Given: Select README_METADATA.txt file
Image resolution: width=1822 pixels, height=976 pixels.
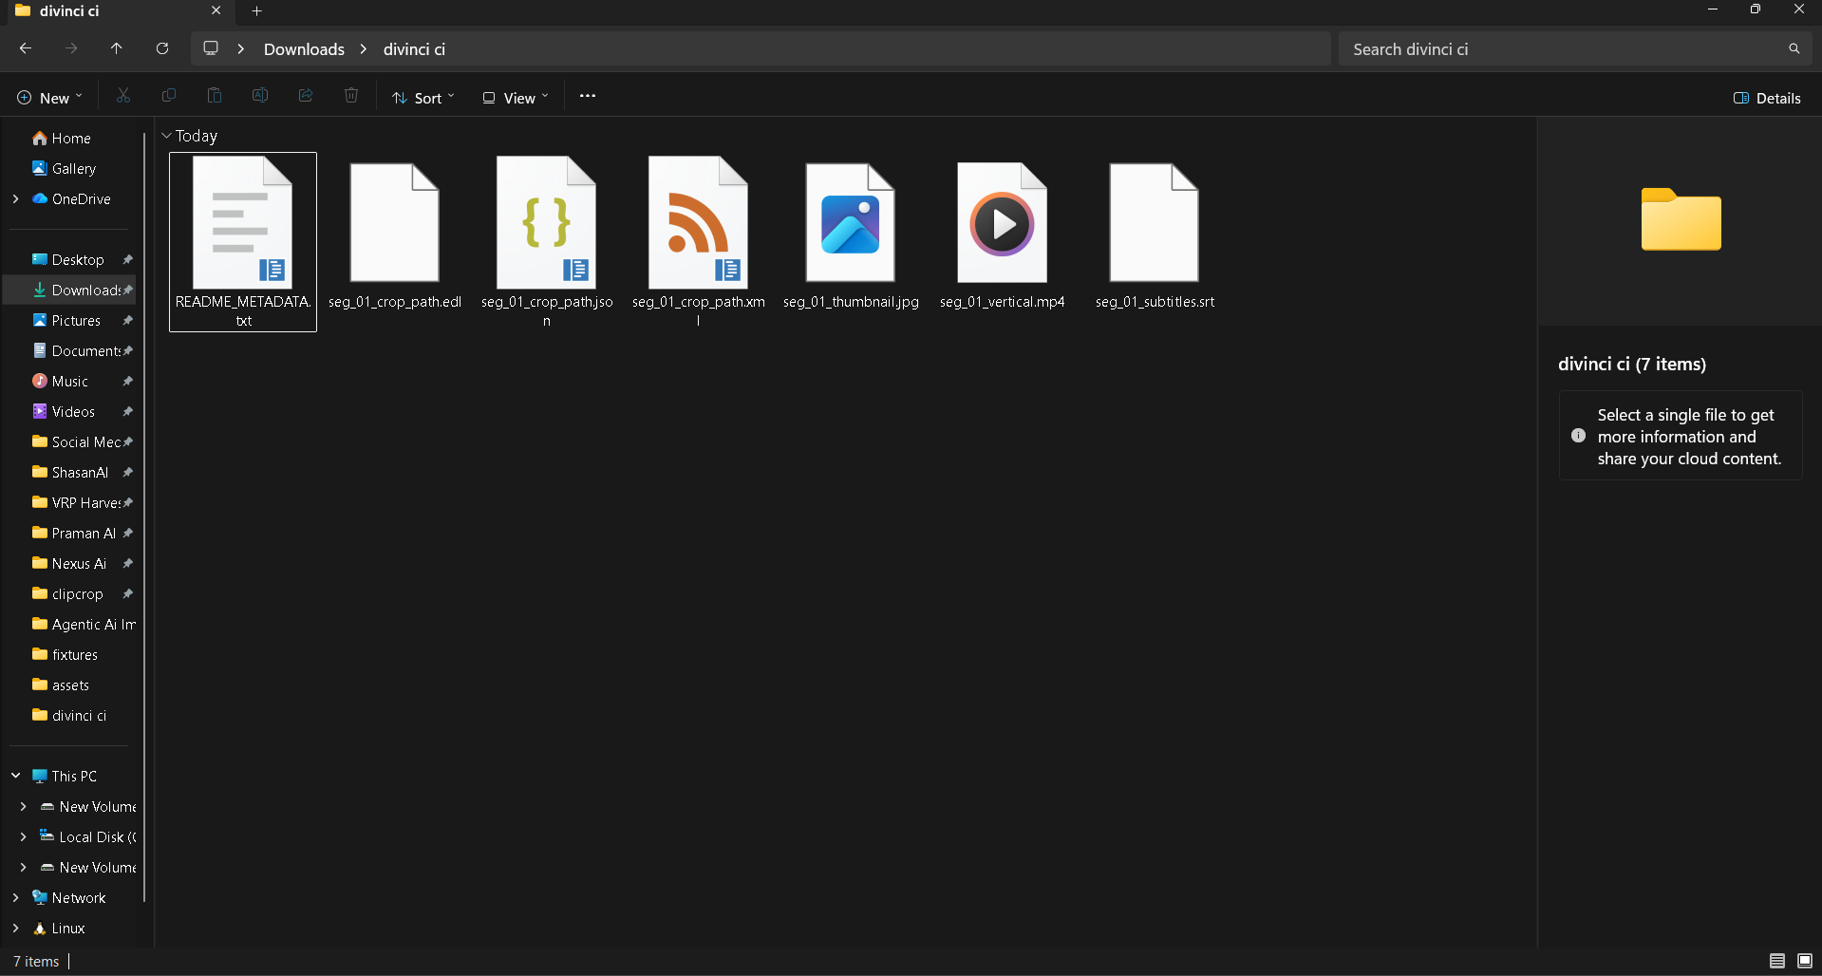Looking at the screenshot, I should tap(243, 242).
